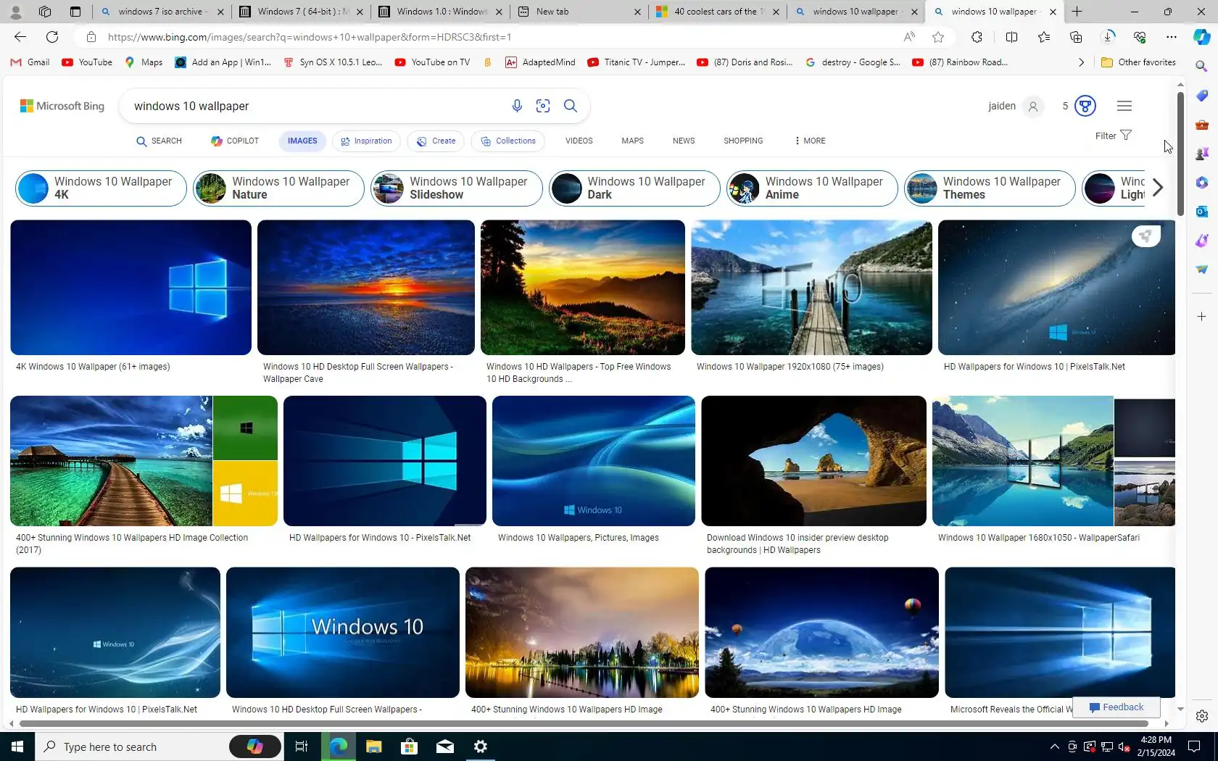
Task: Open the Bing hamburger settings menu
Action: [x=1124, y=106]
